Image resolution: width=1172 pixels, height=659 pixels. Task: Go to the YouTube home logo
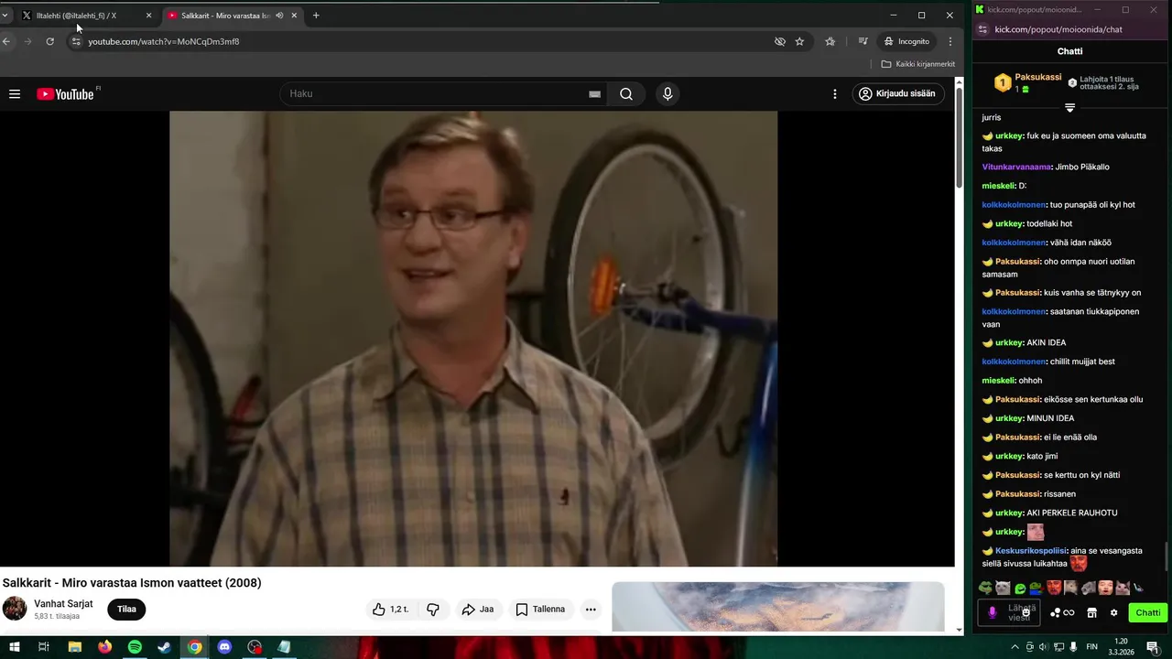66,94
